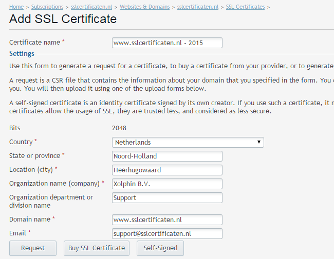
Task: Open first sslcertificaten.nl breadcrumb after Subscriptions
Action: pos(91,7)
